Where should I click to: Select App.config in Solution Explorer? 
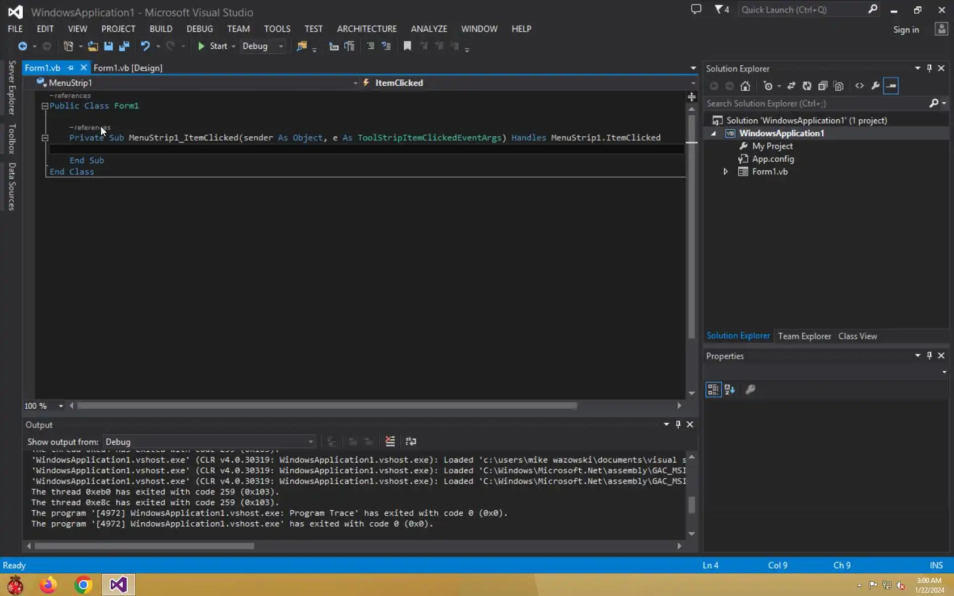point(773,159)
